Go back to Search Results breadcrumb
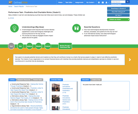The image size is (138, 114). click(x=19, y=6)
